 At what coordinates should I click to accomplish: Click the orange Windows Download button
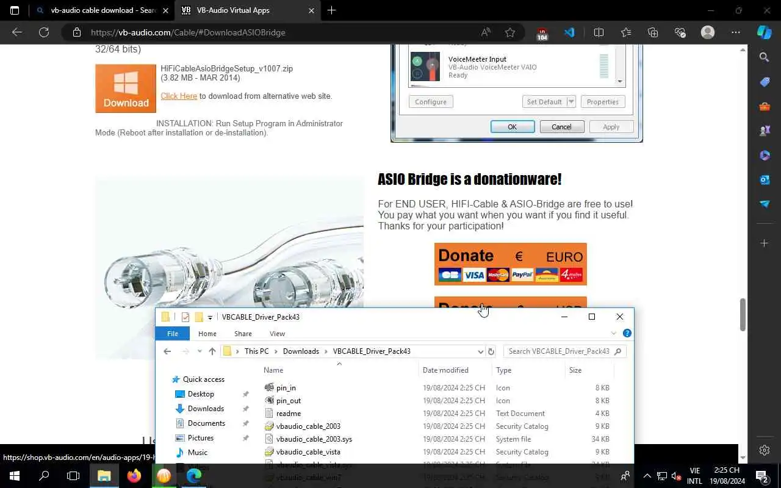(x=126, y=88)
